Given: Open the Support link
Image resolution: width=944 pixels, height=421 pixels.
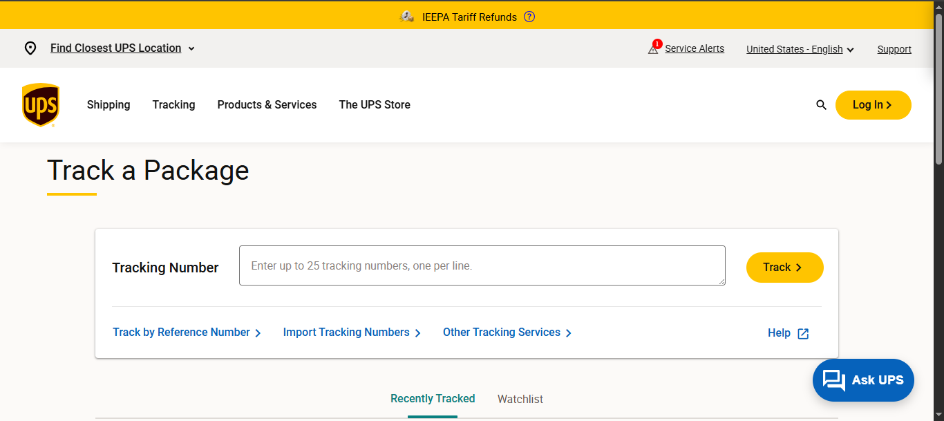Looking at the screenshot, I should tap(894, 49).
